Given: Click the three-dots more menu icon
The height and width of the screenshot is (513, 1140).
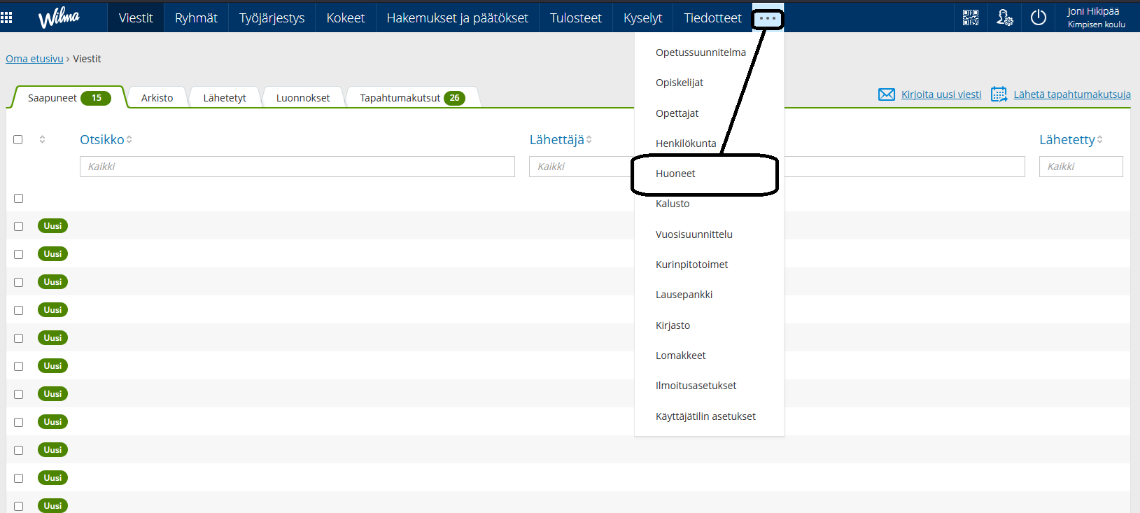Looking at the screenshot, I should point(768,18).
